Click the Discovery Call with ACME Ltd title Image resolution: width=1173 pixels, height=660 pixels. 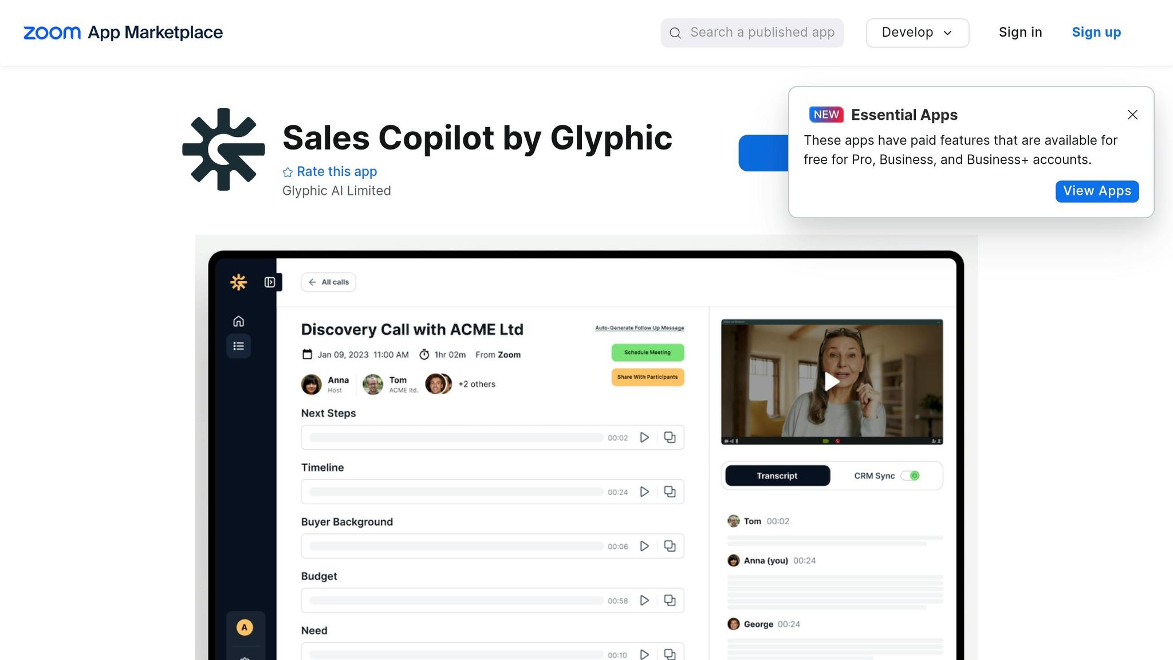[x=412, y=329]
